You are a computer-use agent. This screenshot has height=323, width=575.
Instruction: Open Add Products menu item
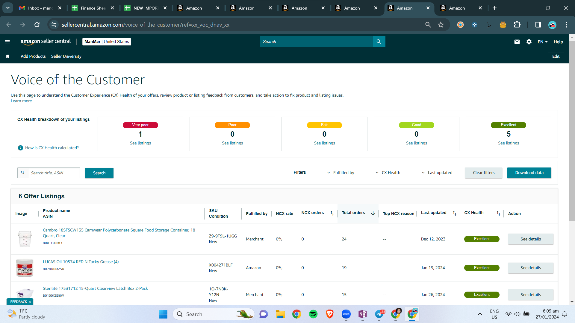click(33, 56)
